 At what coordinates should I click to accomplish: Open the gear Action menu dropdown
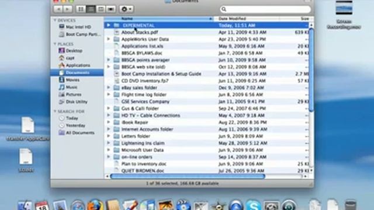pos(126,9)
